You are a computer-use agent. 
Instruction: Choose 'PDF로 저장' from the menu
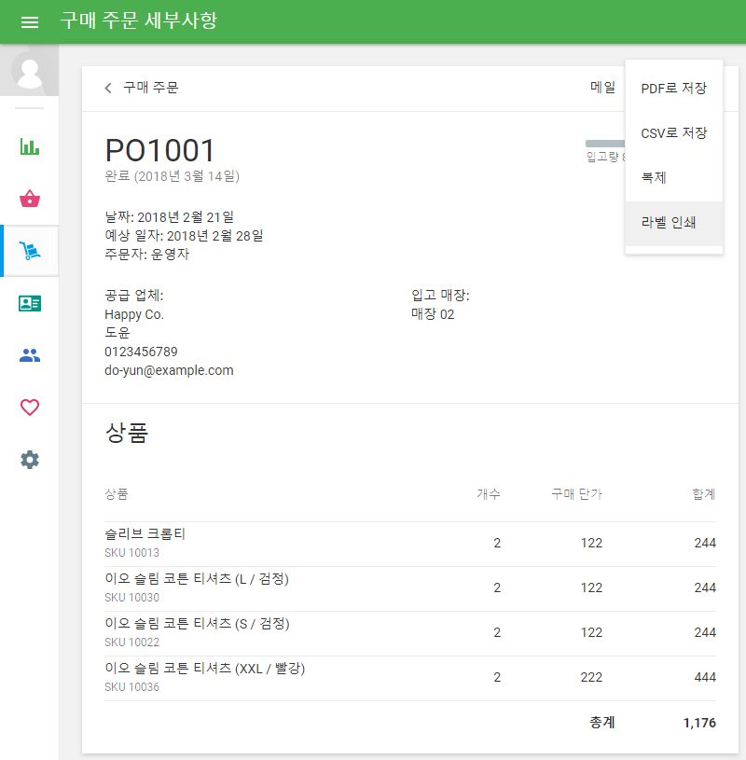pos(673,89)
